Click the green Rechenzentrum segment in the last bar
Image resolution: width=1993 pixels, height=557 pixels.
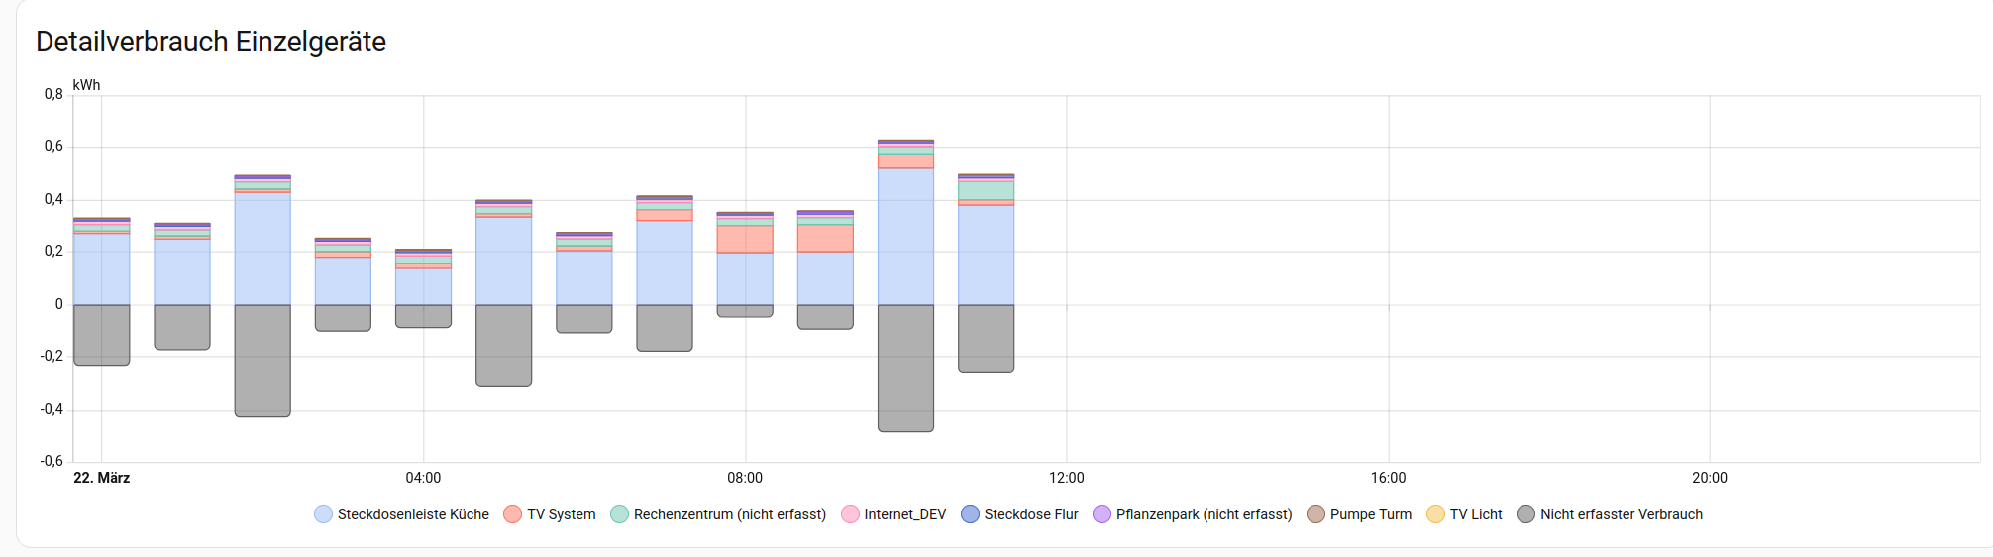pos(986,190)
